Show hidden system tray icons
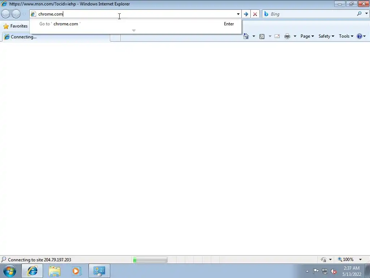The image size is (370, 278). click(307, 271)
